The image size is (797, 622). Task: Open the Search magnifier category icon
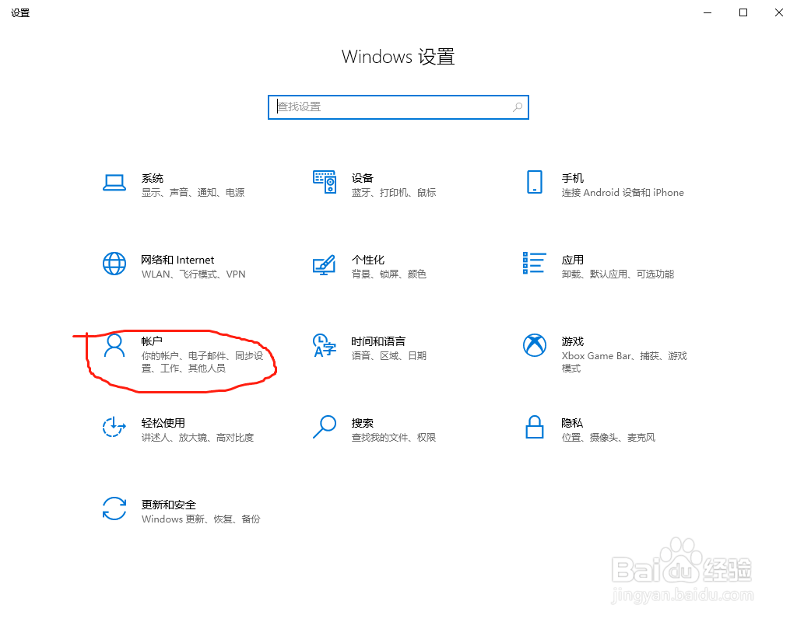click(325, 427)
